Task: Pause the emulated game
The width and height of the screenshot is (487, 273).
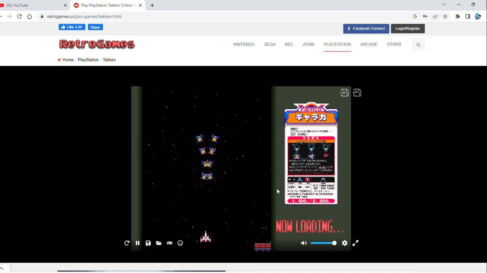Action: [138, 243]
